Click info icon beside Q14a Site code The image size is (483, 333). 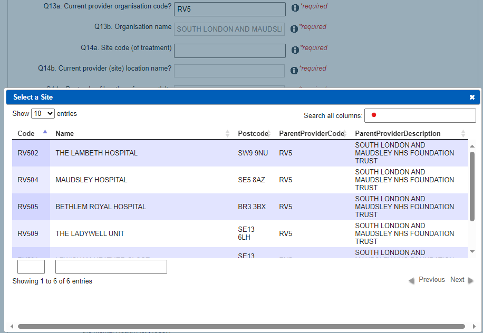295,50
